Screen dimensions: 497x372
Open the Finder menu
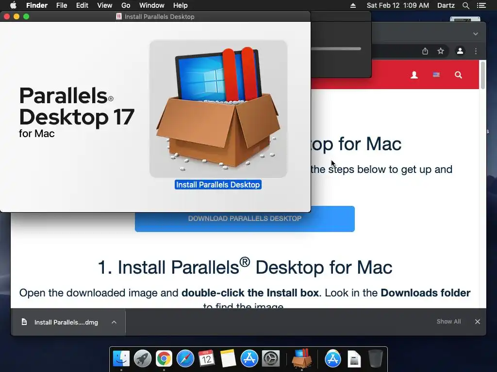click(x=37, y=5)
